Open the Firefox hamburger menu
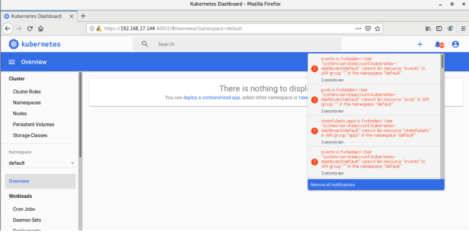Screen dimensions: 469x236 [x=463, y=29]
